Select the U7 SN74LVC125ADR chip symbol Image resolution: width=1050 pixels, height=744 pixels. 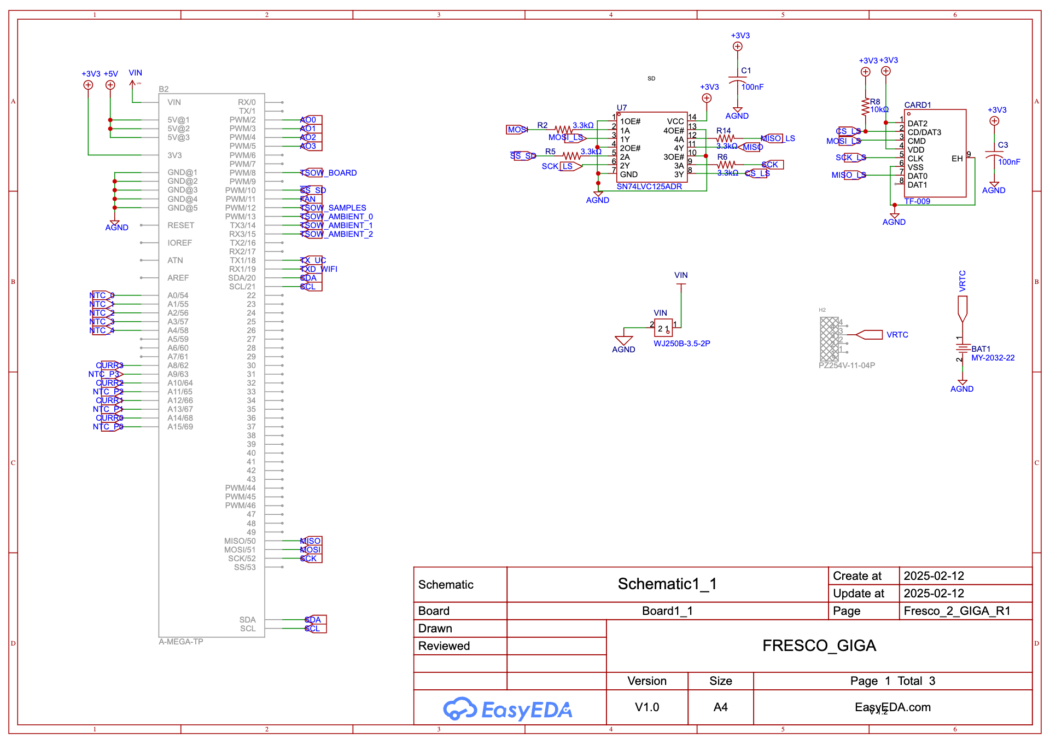pyautogui.click(x=652, y=147)
